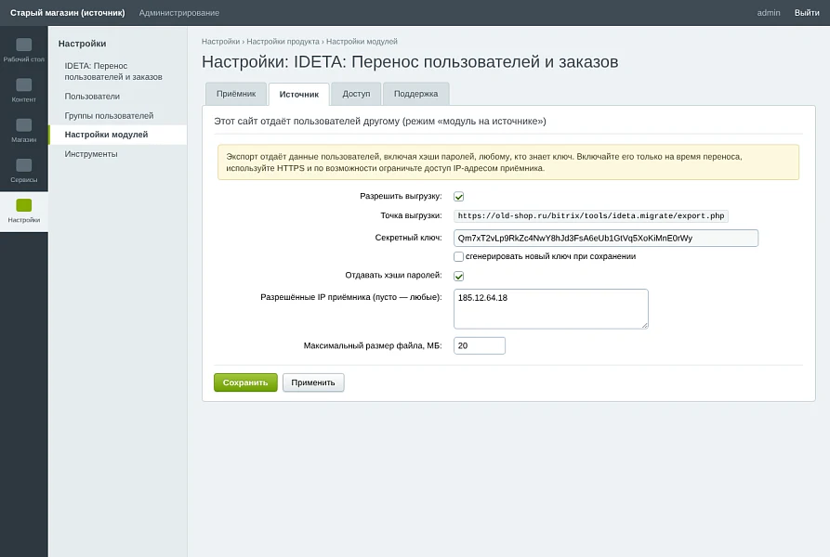This screenshot has width=830, height=557.
Task: Click the Настройки left panel heading
Action: [x=82, y=44]
